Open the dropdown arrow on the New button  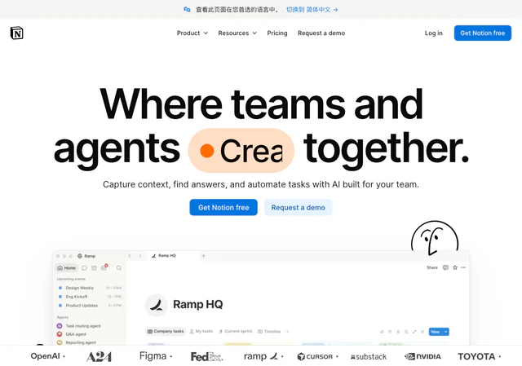[446, 332]
